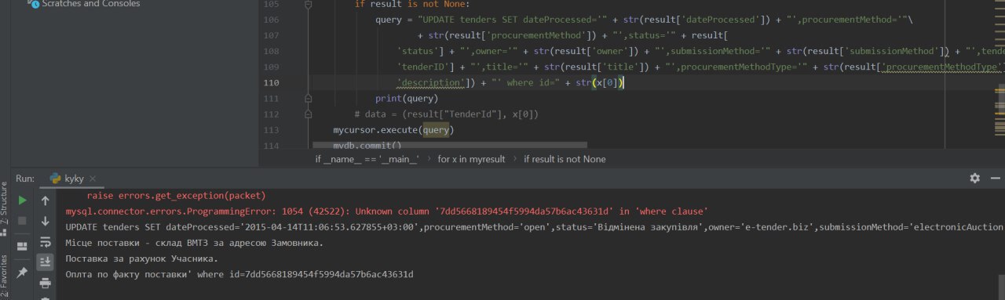Toggle scroll to end of console output
This screenshot has width=1005, height=300.
click(46, 262)
